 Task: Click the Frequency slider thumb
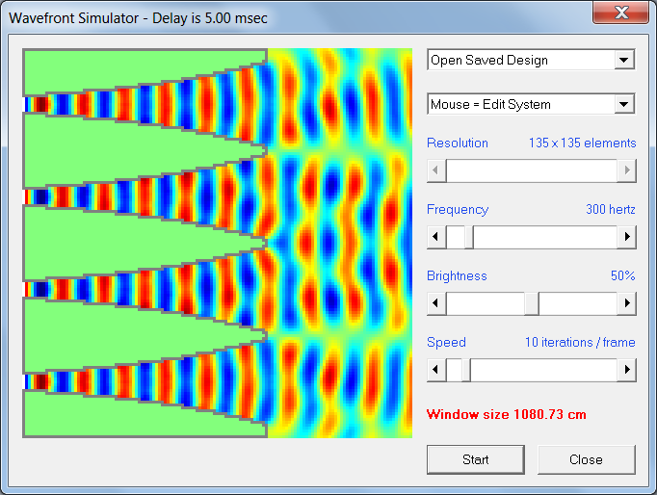tap(469, 237)
